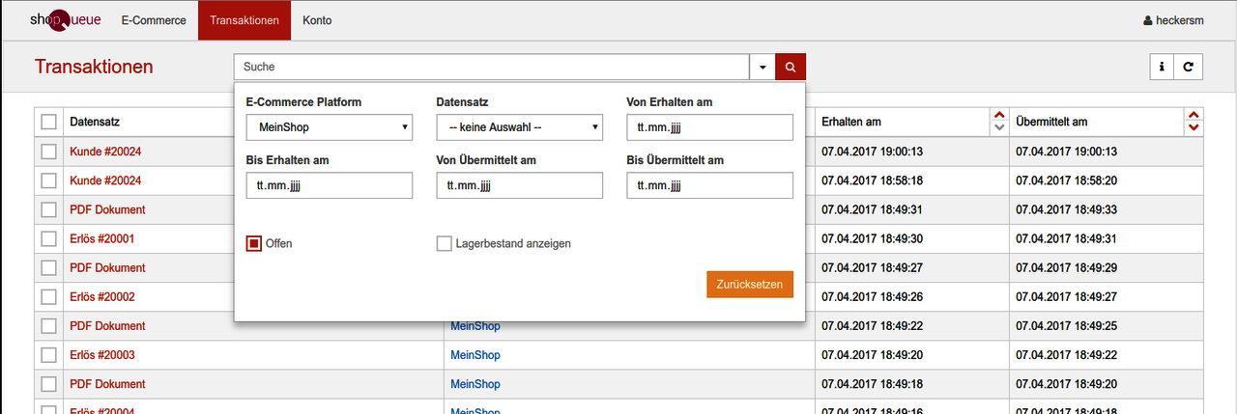Focus the Bis Übermittelt am date field

coord(710,185)
